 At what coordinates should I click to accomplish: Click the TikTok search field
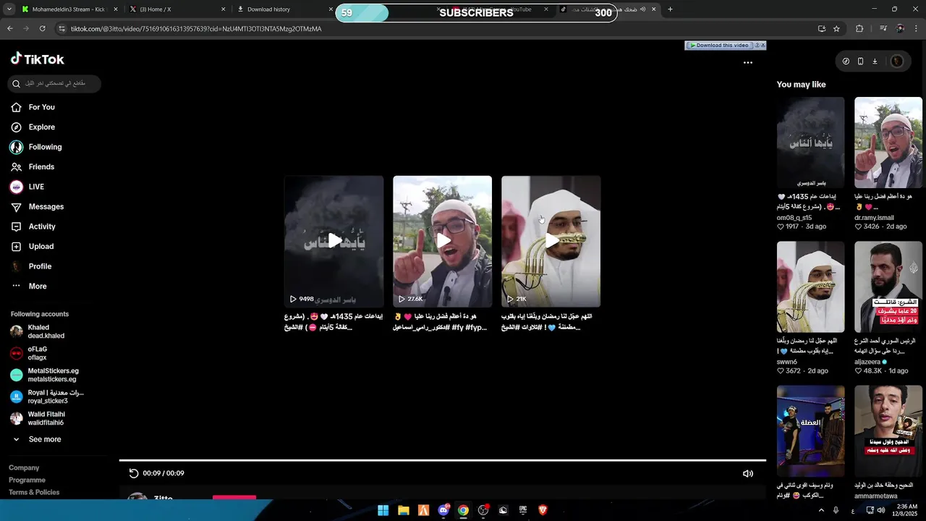click(54, 83)
